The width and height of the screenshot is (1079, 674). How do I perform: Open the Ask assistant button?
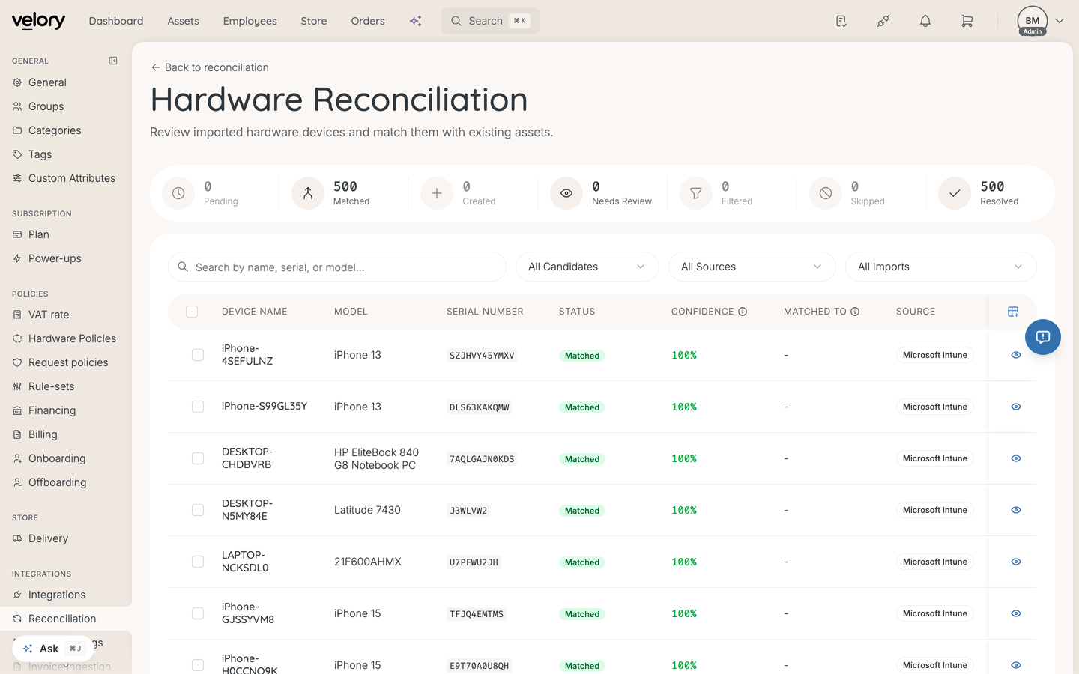tap(52, 649)
